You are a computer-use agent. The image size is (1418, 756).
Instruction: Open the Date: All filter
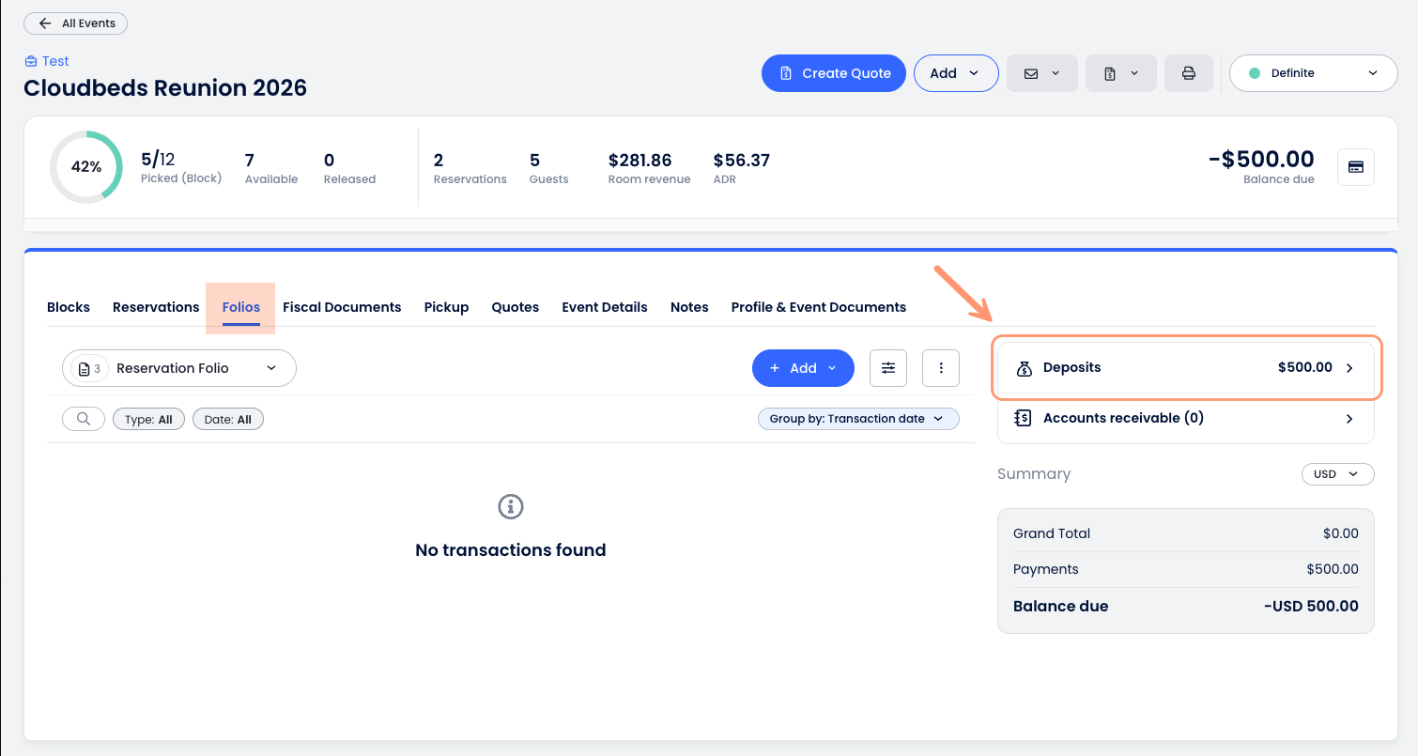(x=228, y=420)
